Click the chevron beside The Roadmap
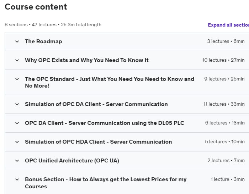Screen dimensions: 249x194 pyautogui.click(x=17, y=41)
